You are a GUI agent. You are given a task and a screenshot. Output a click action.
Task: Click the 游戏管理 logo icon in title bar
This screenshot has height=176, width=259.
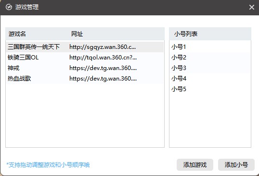[9, 7]
